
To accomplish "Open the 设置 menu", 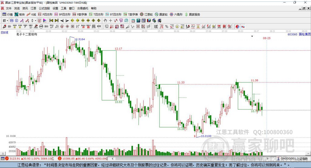I will [55, 8].
